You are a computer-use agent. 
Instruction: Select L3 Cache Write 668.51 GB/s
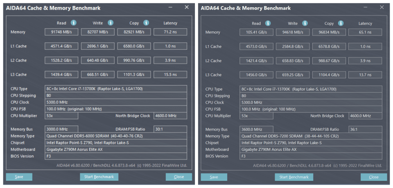(x=98, y=75)
